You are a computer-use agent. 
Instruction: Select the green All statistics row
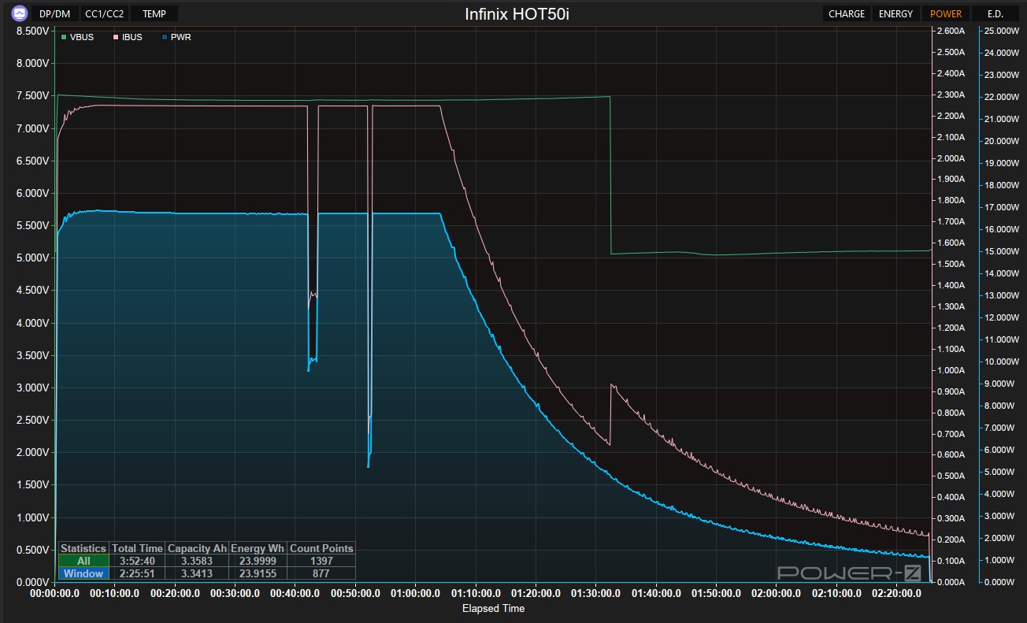coord(83,561)
